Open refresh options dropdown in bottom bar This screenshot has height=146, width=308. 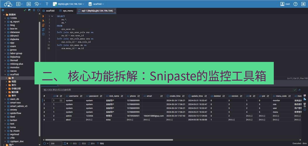[x=48, y=143]
